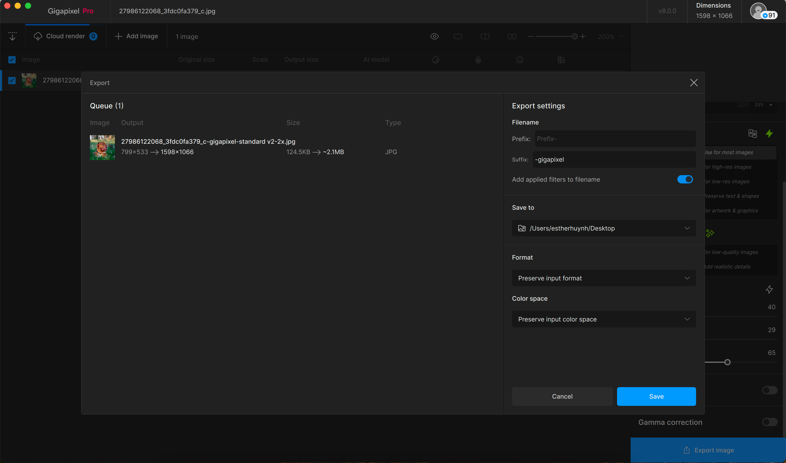Screen dimensions: 786x463
Task: Click the folder icon in the Save to field
Action: [522, 228]
